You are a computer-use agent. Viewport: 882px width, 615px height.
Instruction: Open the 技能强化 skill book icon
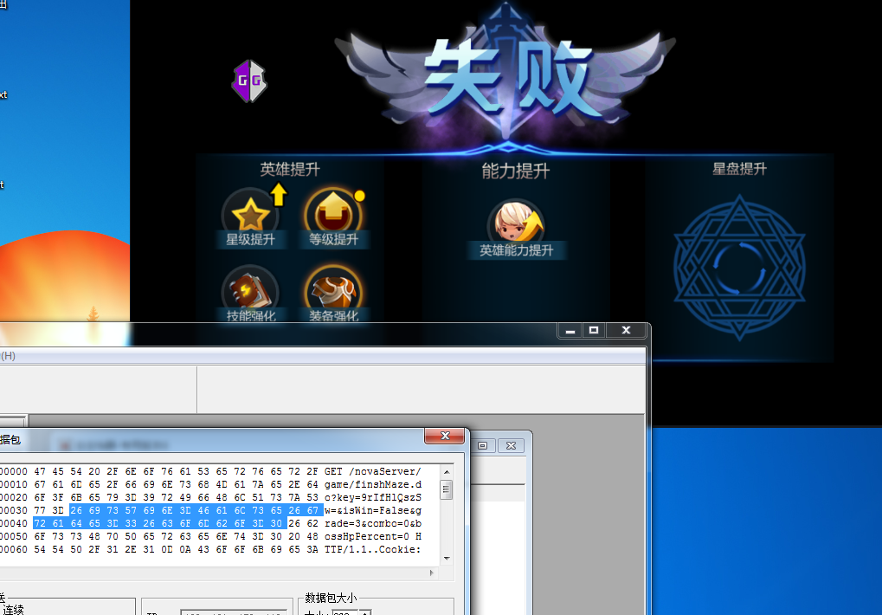tap(250, 293)
